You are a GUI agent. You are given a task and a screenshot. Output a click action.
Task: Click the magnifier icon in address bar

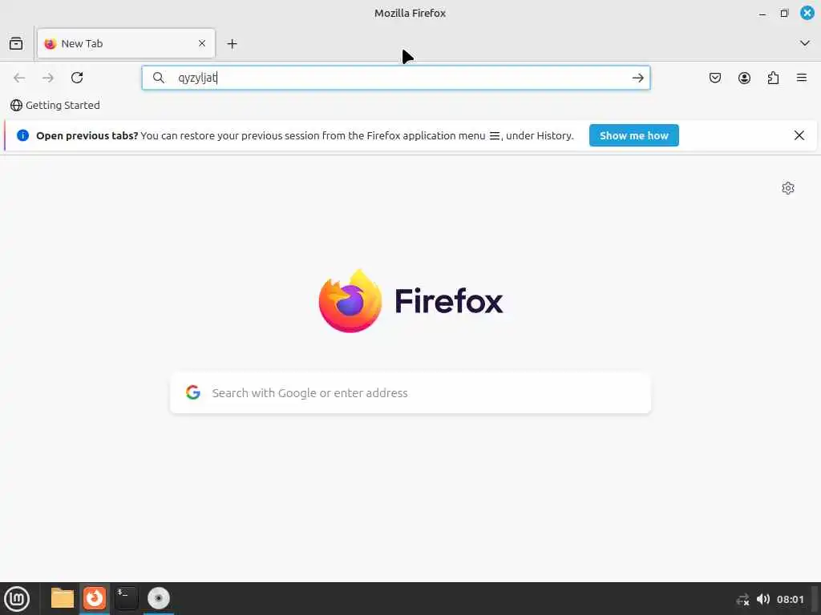pos(159,78)
